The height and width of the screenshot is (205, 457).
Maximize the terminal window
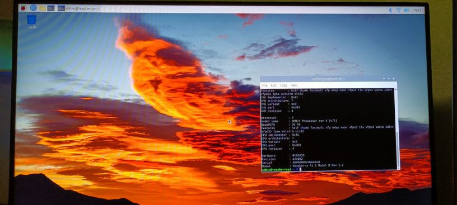(x=389, y=79)
